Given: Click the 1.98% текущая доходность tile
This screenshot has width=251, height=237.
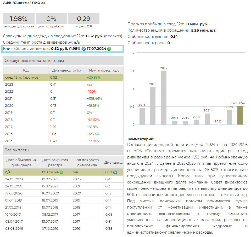Looking at the screenshot, I should [x=19, y=19].
